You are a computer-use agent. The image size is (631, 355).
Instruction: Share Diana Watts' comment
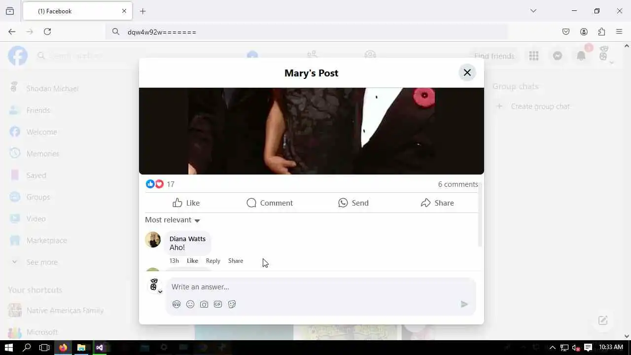coord(236,261)
